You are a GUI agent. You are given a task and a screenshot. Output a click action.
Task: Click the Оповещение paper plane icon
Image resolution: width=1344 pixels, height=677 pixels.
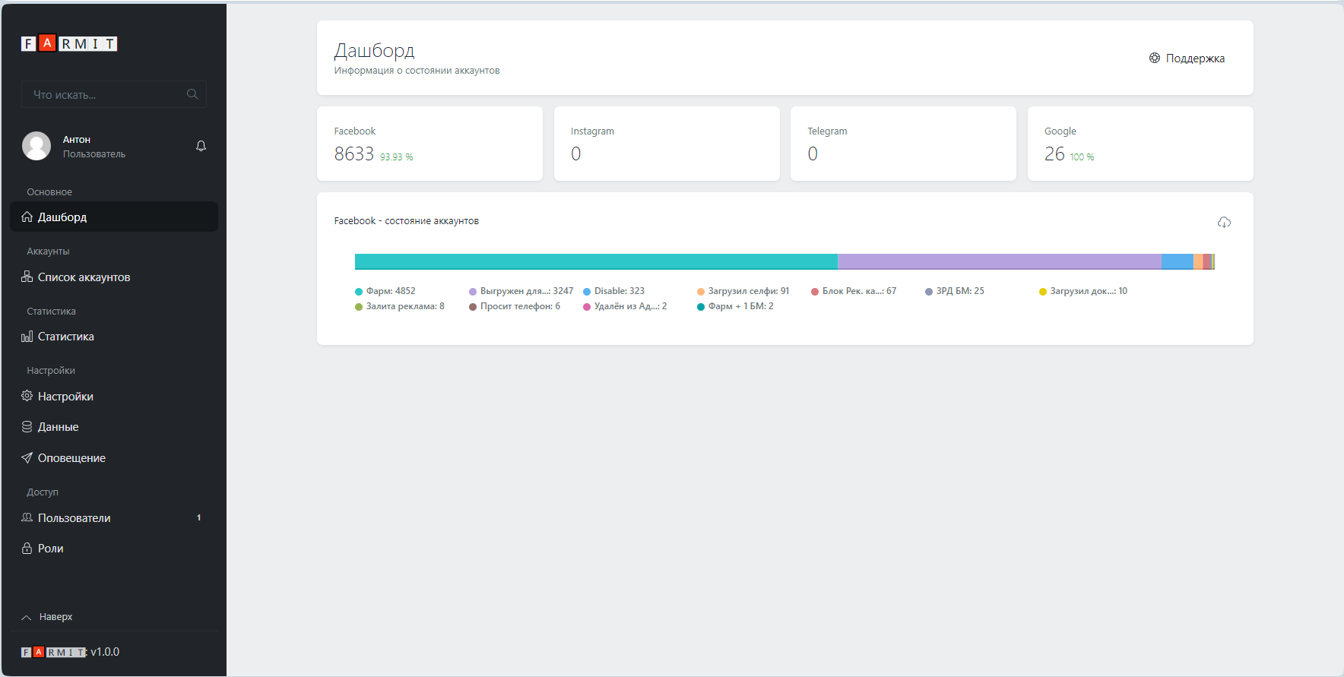(x=27, y=457)
